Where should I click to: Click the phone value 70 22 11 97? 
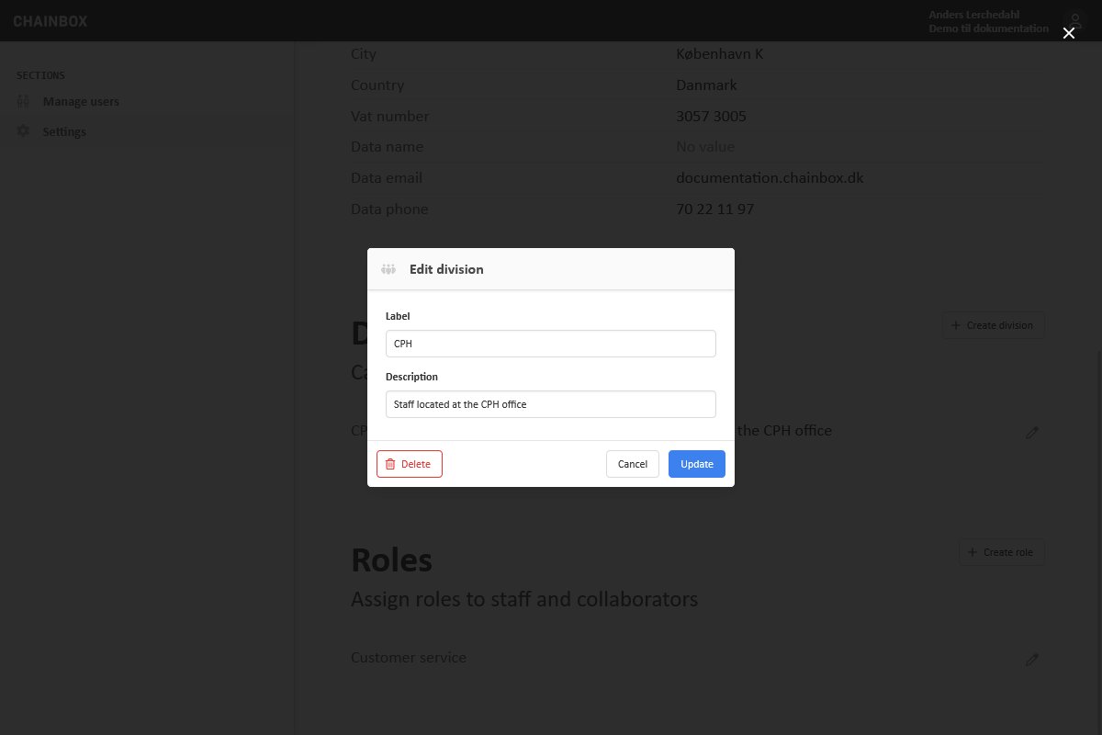[x=714, y=209]
